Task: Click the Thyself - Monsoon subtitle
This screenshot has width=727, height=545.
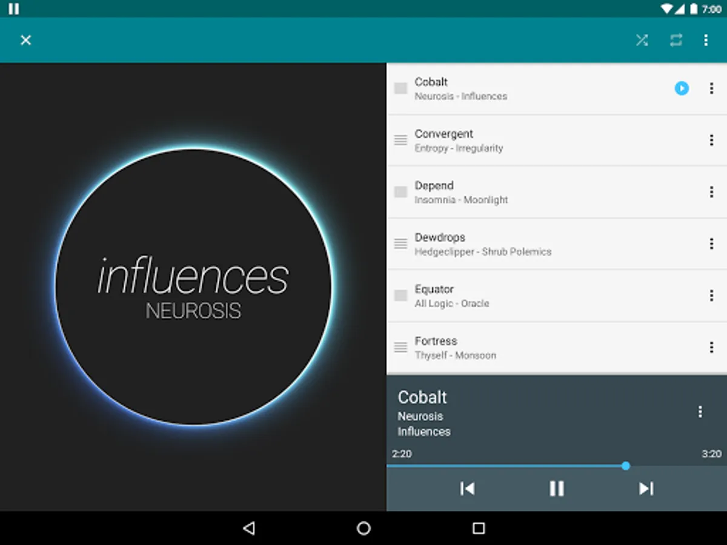Action: click(455, 355)
